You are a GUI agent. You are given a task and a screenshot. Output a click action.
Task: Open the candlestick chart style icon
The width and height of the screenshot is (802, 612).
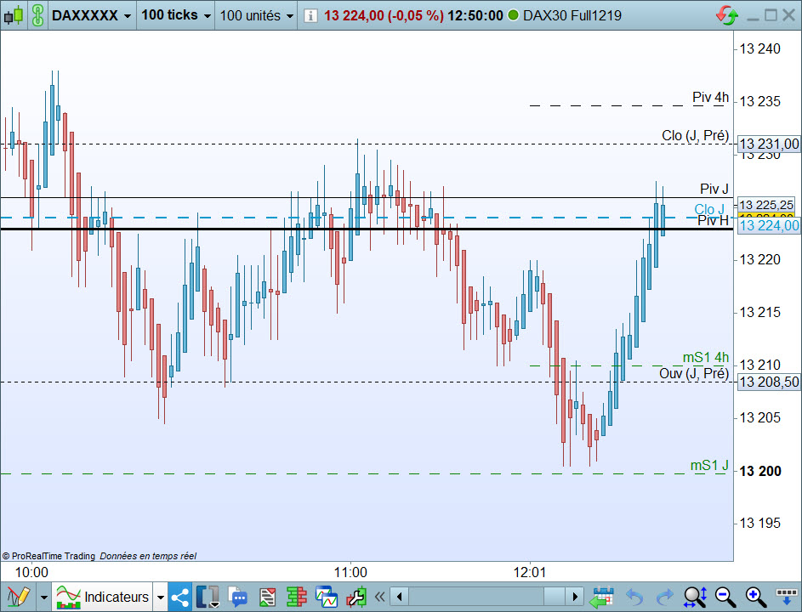click(x=14, y=15)
